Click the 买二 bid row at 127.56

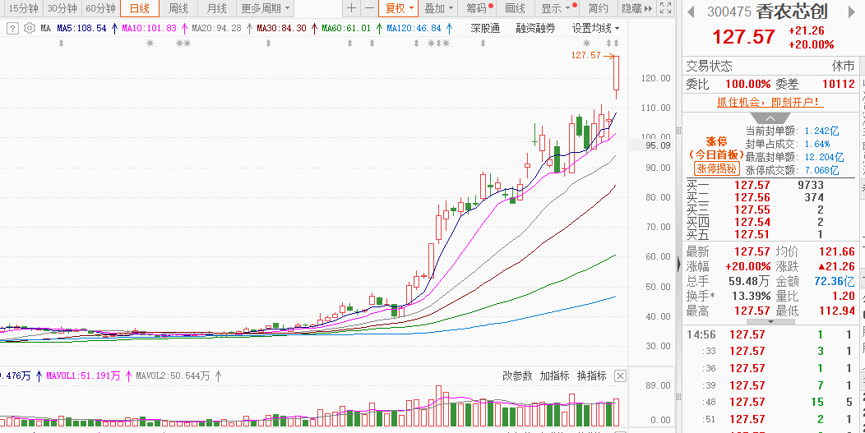point(770,197)
